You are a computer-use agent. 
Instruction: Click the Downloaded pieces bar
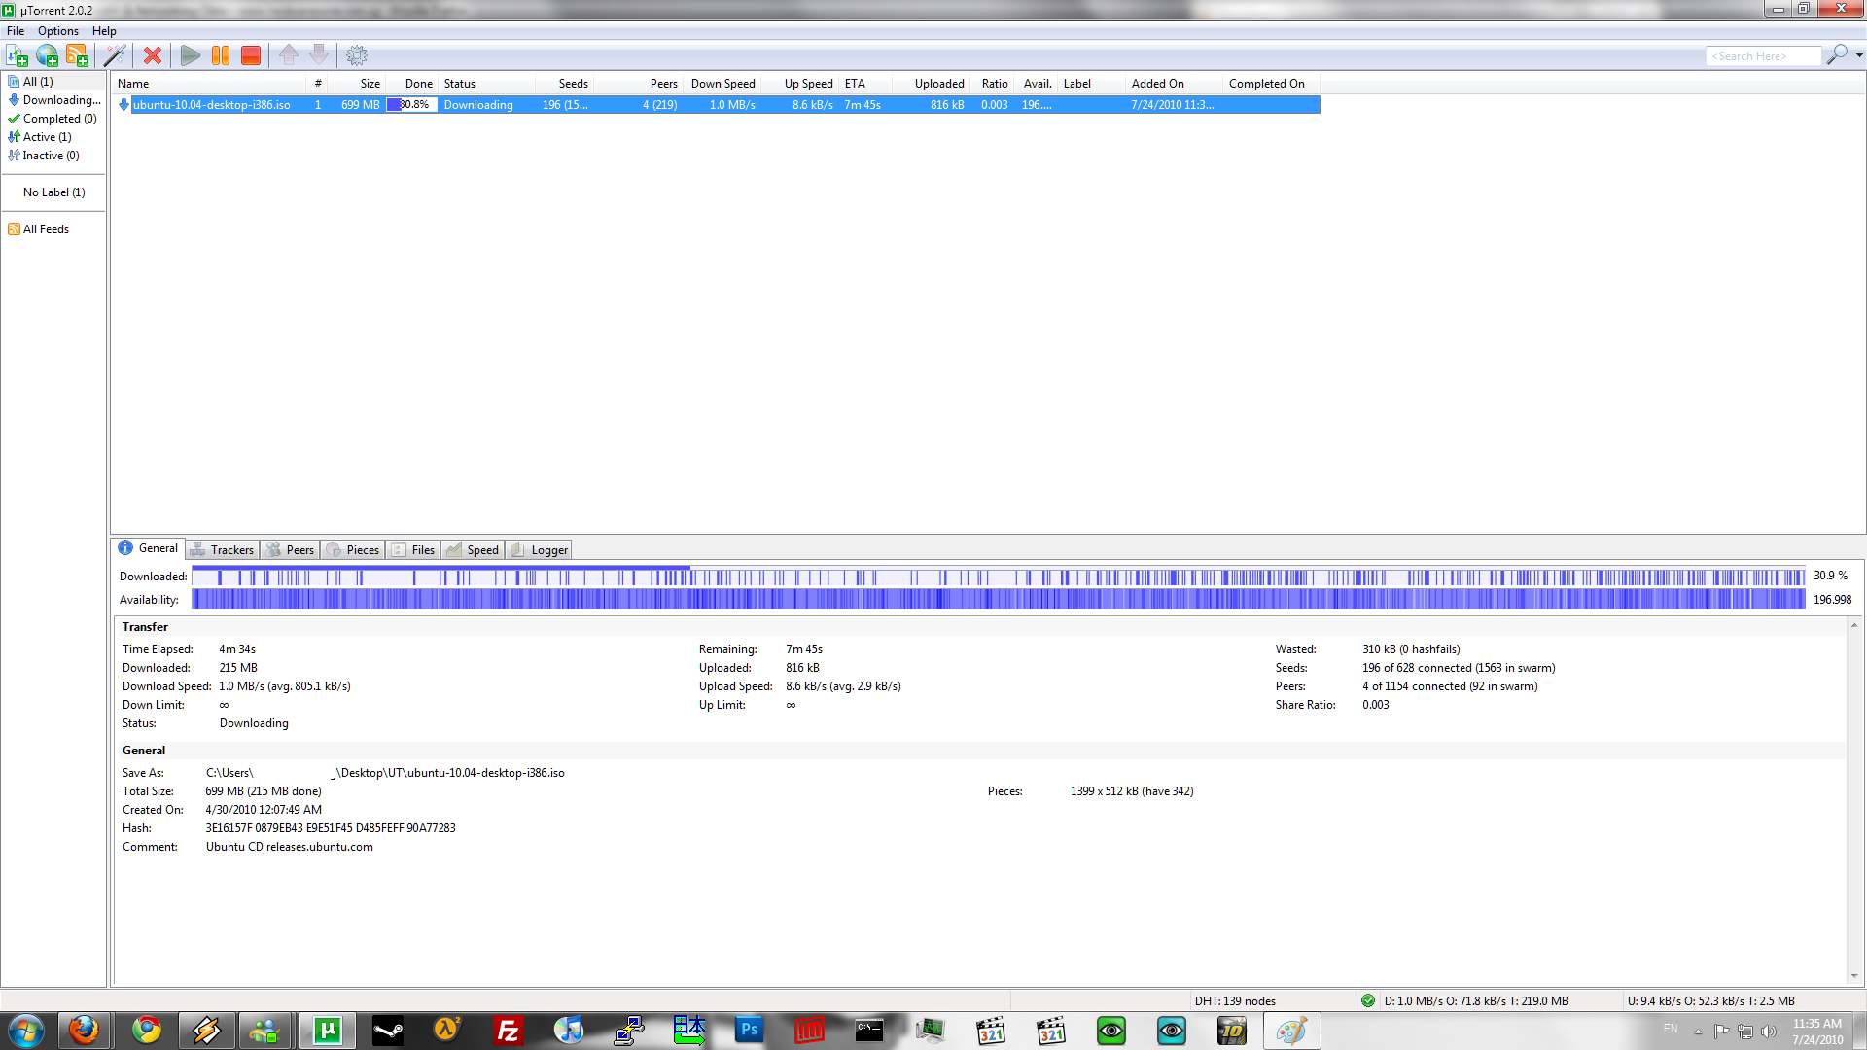coord(999,577)
